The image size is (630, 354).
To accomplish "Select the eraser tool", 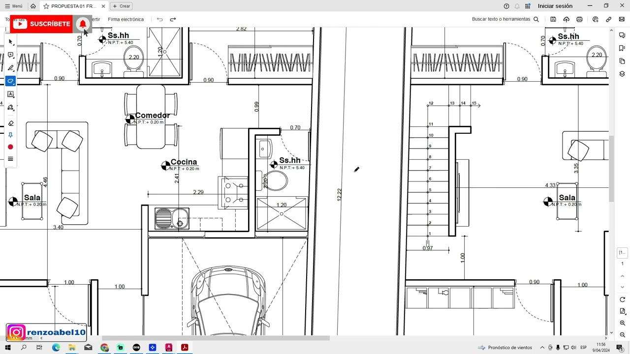I will pyautogui.click(x=10, y=123).
